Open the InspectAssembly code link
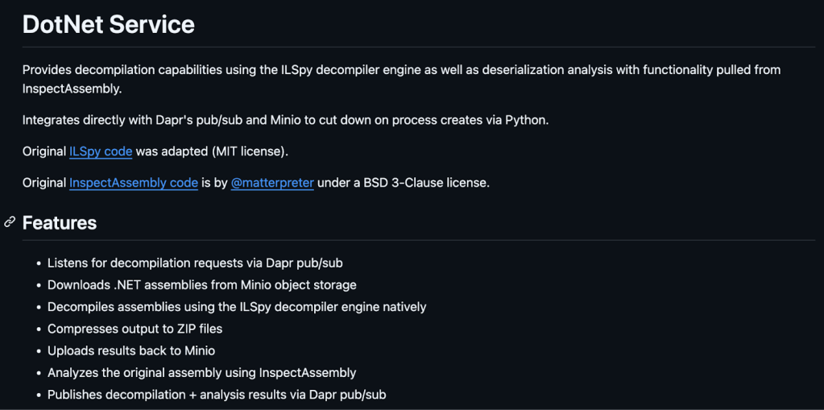The width and height of the screenshot is (824, 410). (x=134, y=183)
